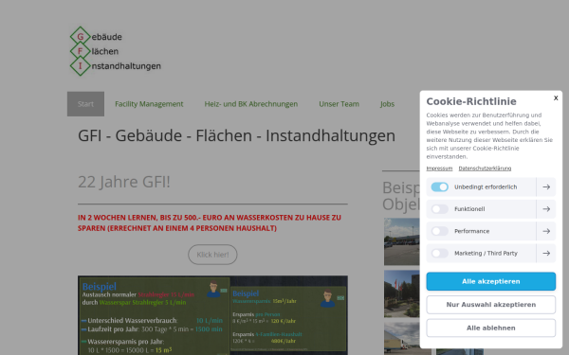
Task: Click the 22 Jahre GFI! heading
Action: point(124,182)
